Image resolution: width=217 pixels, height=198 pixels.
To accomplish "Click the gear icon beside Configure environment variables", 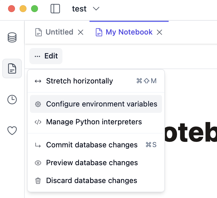I will click(x=38, y=104).
